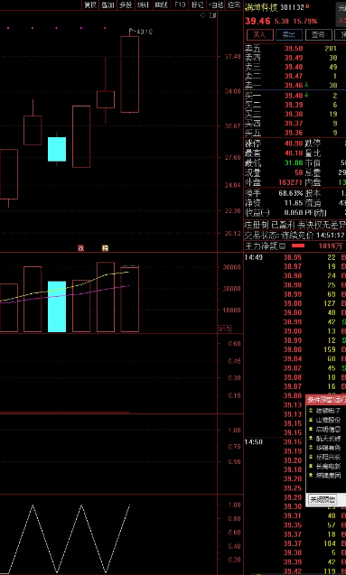This screenshot has height=575, width=346.
Task: Click the cyan candlestick on the chart
Action: (x=57, y=149)
